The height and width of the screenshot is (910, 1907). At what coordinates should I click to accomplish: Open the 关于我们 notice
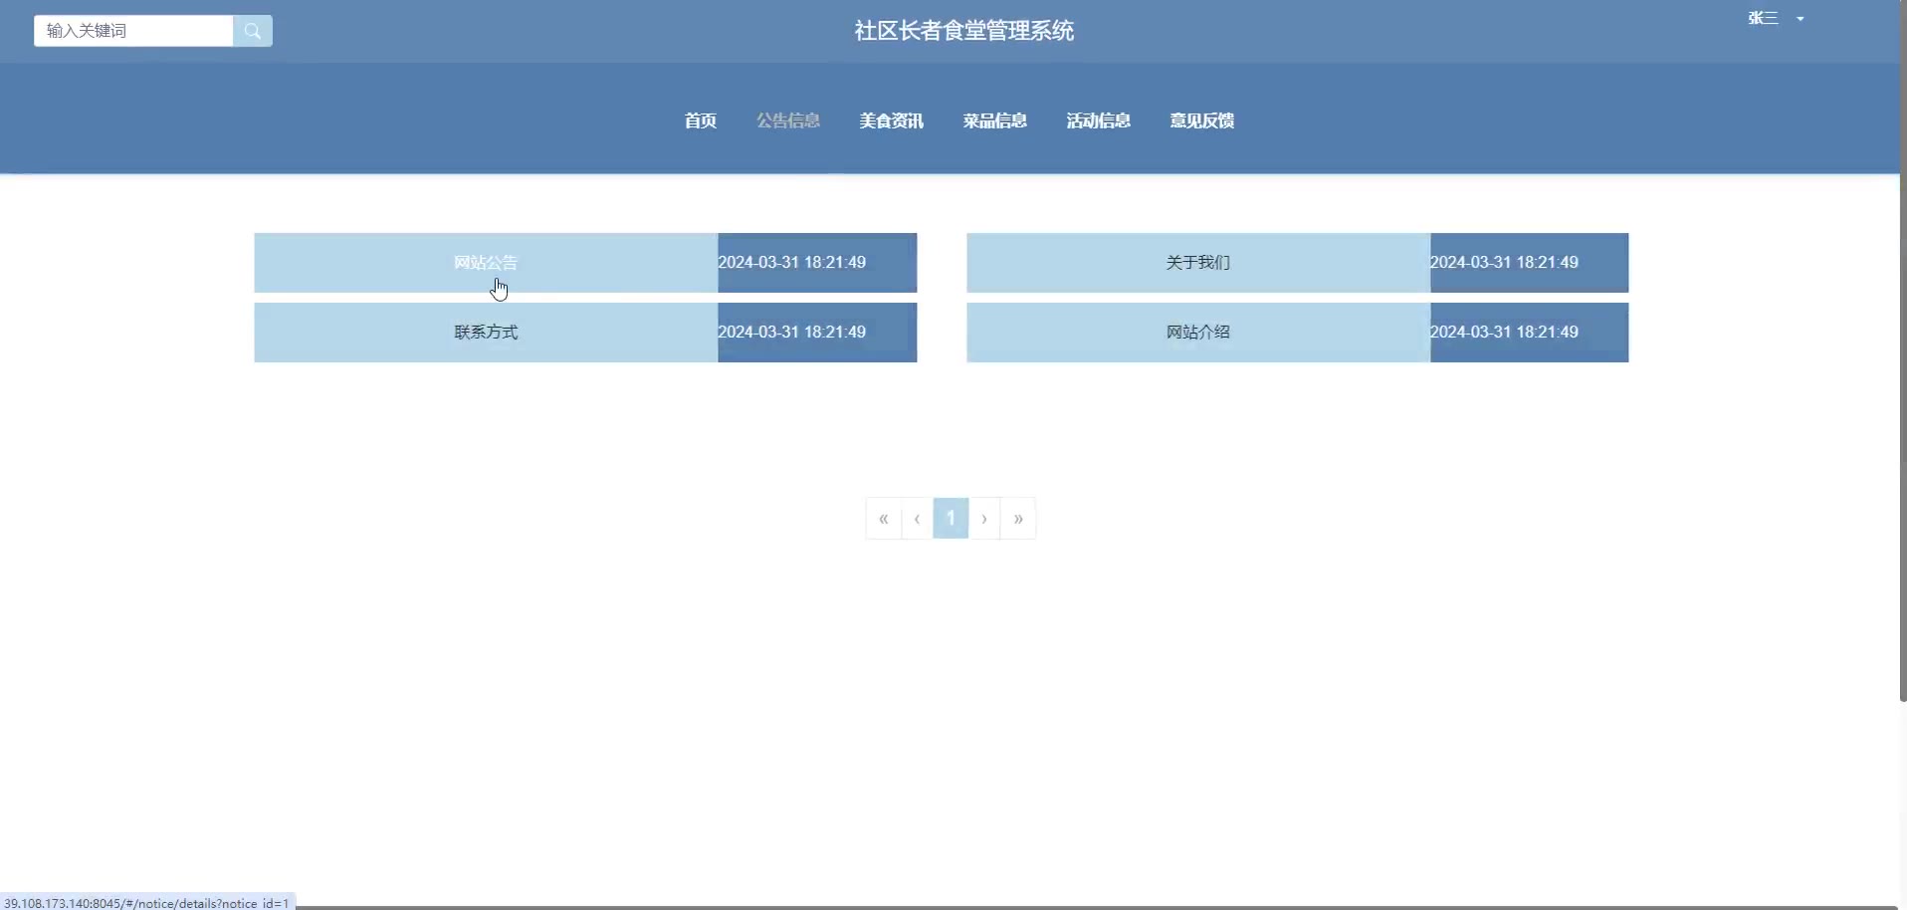(x=1198, y=263)
